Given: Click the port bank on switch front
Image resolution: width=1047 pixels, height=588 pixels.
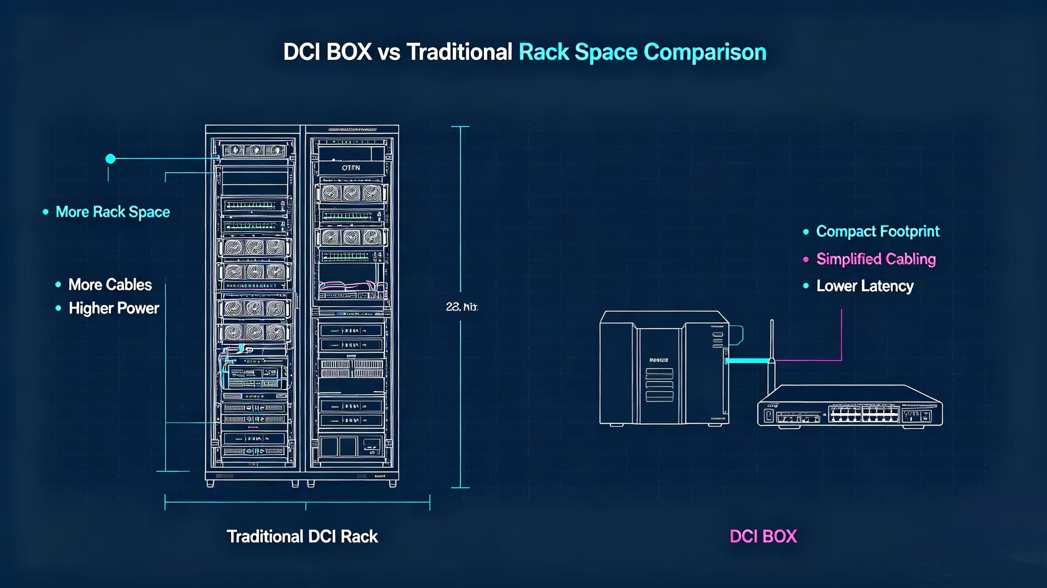Looking at the screenshot, I should point(864,414).
